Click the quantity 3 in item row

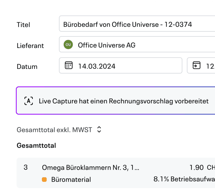click(x=26, y=167)
